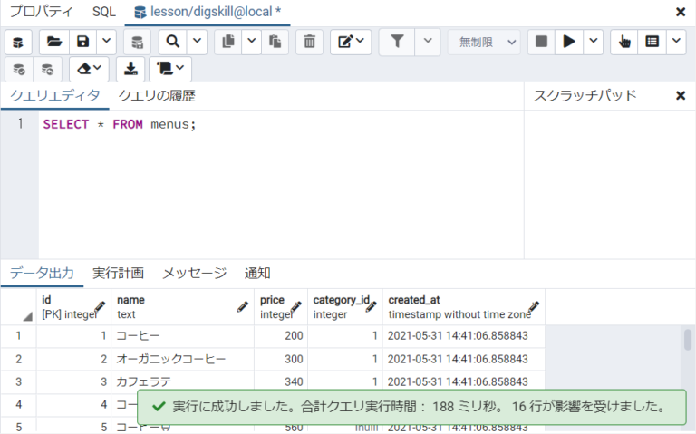Click the Filter funnel icon
This screenshot has width=696, height=434.
397,42
